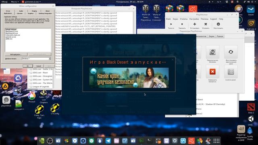Screen dimensions: 258x145
Task: Switch to Graphics tab in Wine configuration
Action: pos(31,13)
